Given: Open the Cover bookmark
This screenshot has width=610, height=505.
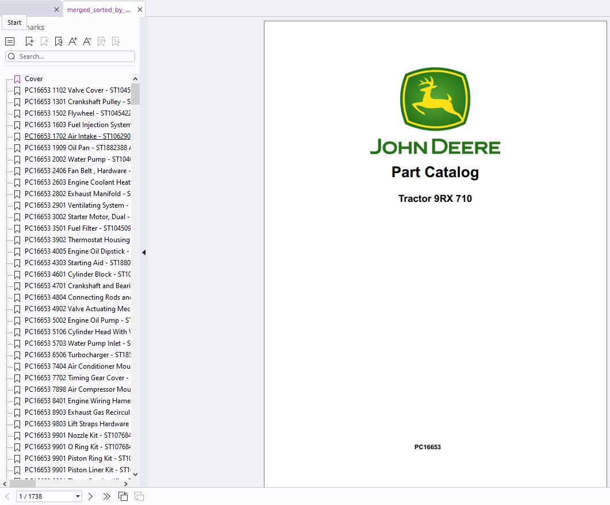Looking at the screenshot, I should coord(33,79).
